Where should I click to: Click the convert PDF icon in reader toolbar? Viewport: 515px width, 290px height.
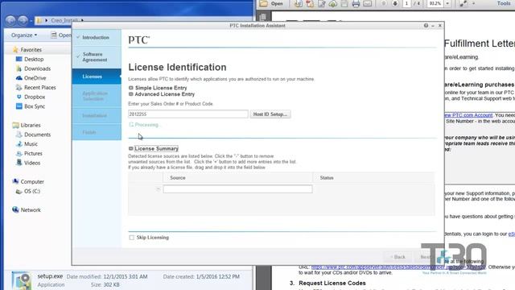(310, 3)
